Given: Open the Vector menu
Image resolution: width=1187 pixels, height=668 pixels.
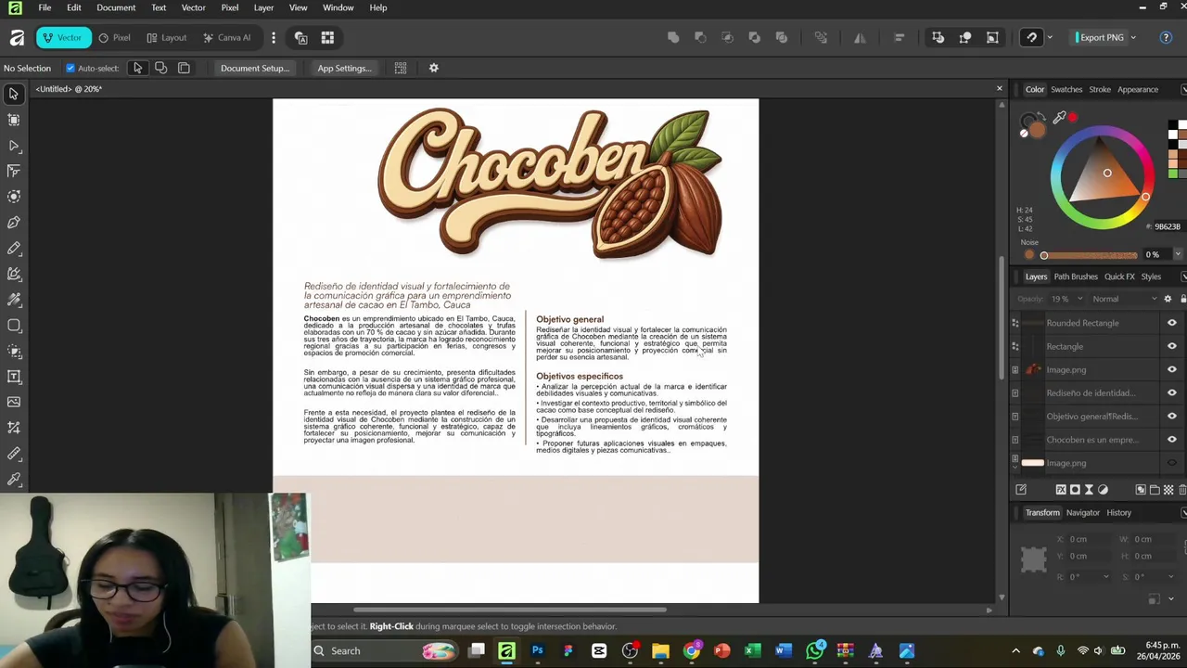Looking at the screenshot, I should pos(193,7).
